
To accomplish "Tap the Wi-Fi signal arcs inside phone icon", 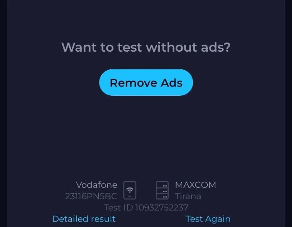I will click(x=130, y=190).
